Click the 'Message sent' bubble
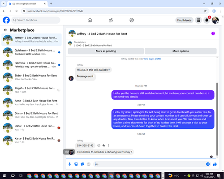Screen dimensions: 224x179 pos(85,77)
